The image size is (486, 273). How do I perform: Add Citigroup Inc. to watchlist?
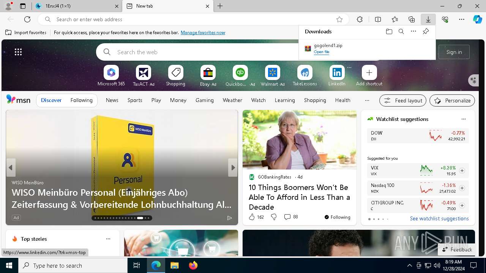click(x=462, y=206)
